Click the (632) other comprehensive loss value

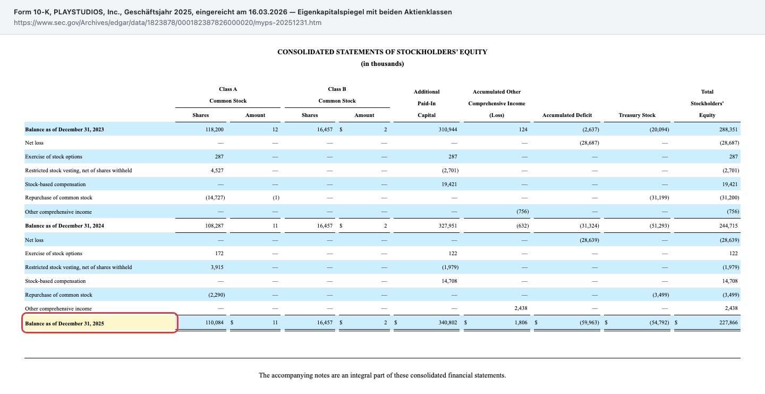tap(522, 226)
